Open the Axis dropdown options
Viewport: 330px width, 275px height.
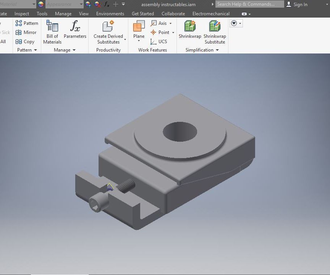[170, 23]
